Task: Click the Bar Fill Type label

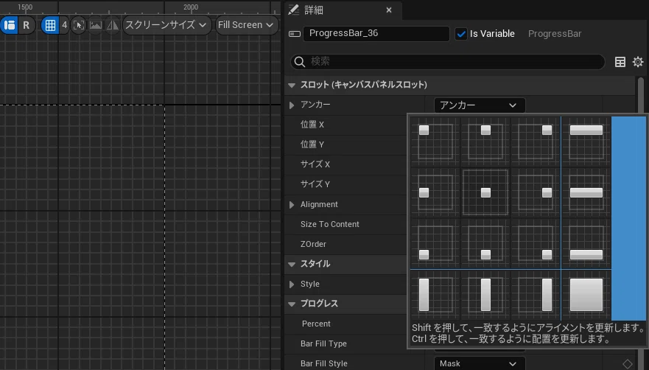Action: [323, 343]
